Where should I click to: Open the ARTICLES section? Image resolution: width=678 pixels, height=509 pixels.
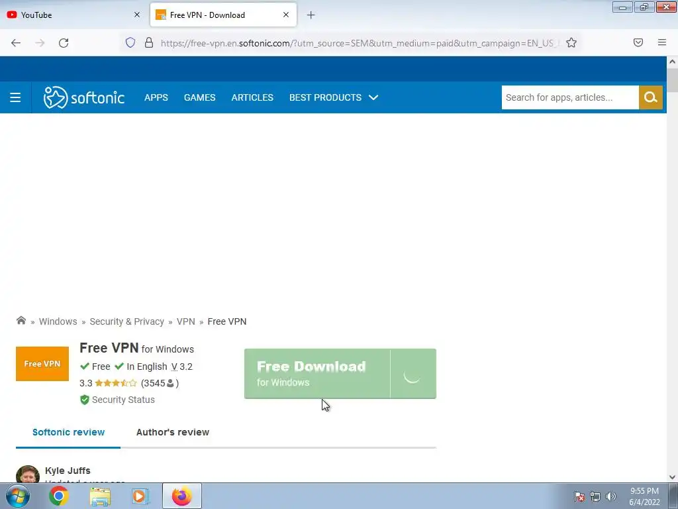click(x=252, y=97)
